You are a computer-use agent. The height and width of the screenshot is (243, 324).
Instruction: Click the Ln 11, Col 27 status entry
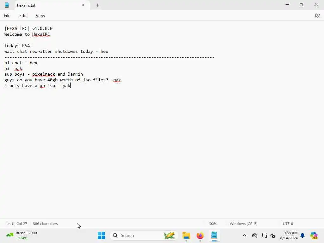coord(17,224)
